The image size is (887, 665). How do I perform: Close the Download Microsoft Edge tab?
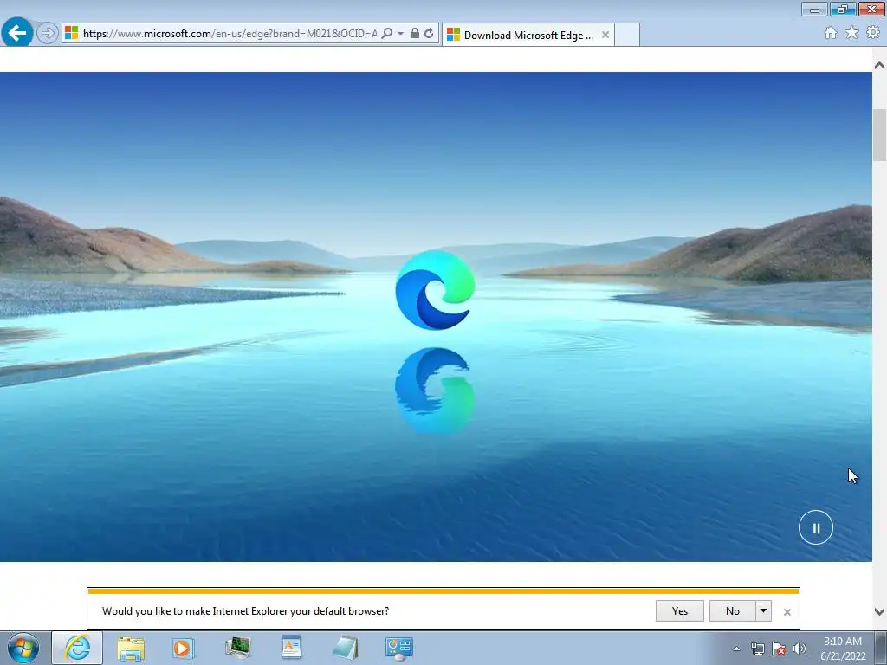605,35
